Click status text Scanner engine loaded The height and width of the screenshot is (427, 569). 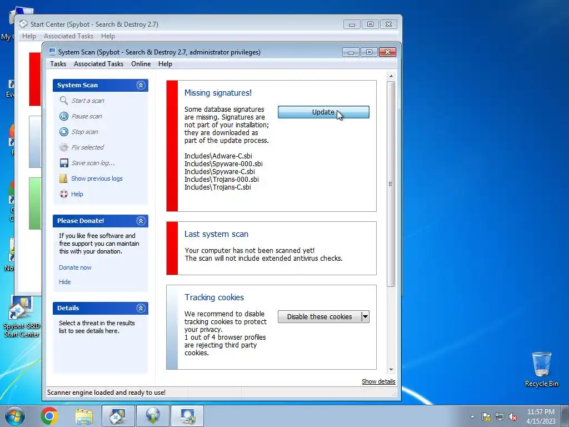[x=106, y=393]
